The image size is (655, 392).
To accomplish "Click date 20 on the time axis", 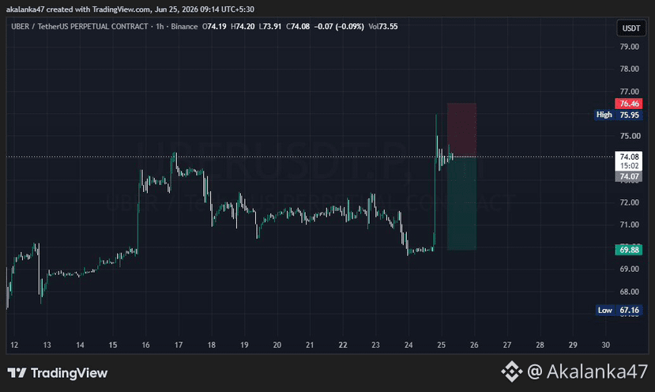I will click(277, 345).
